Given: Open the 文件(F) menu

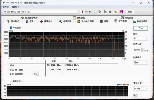Looking at the screenshot, I should click(6, 7).
